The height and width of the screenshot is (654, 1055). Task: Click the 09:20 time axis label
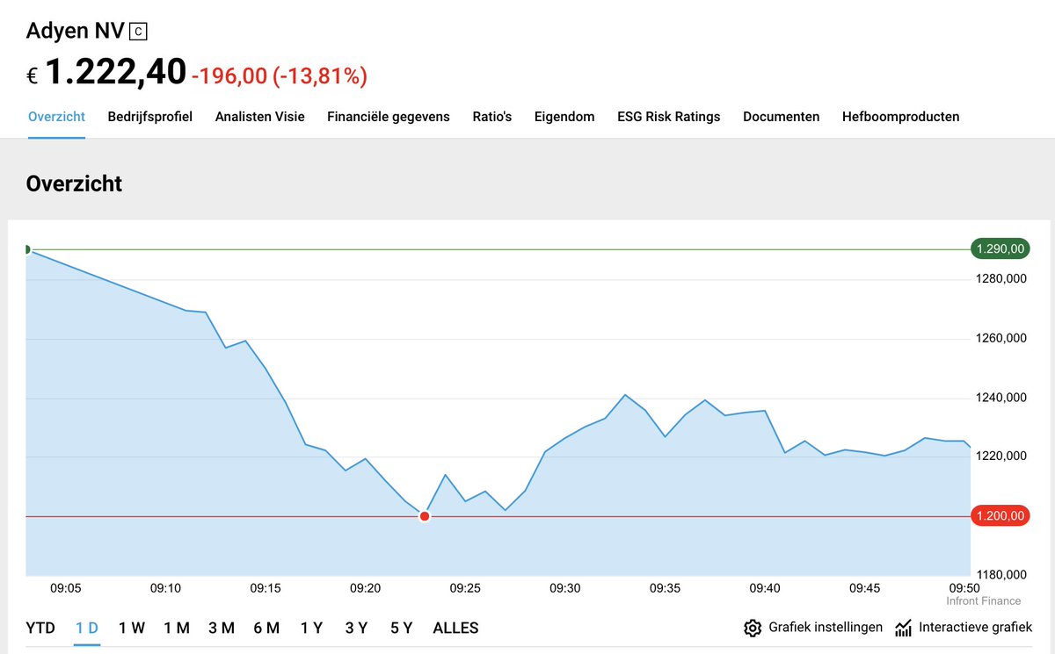tap(365, 588)
